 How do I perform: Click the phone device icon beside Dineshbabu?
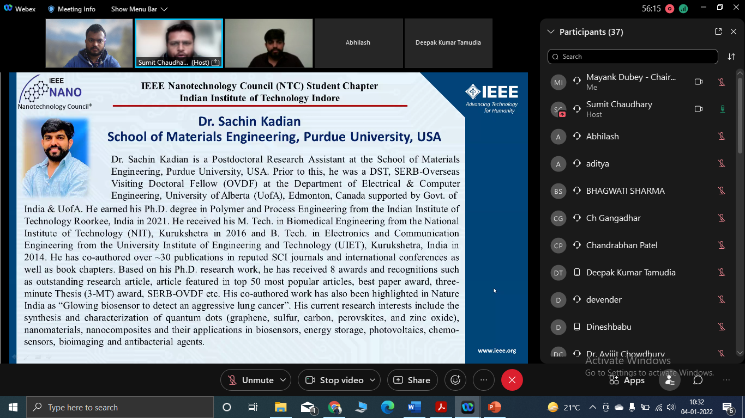[x=577, y=327]
